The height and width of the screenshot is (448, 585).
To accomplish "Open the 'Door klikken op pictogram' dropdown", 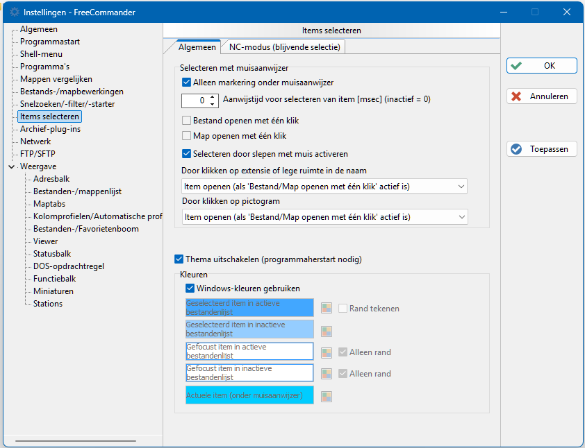I will (x=325, y=217).
